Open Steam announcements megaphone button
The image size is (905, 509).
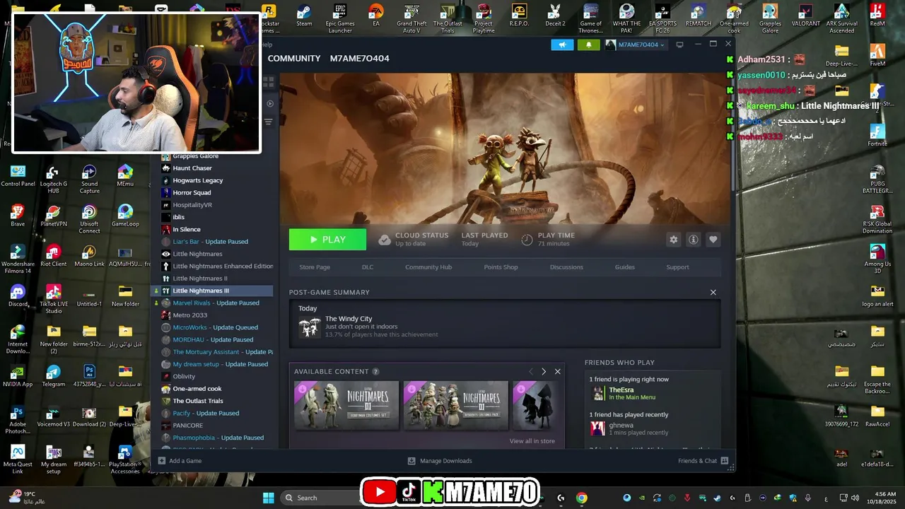pos(562,45)
